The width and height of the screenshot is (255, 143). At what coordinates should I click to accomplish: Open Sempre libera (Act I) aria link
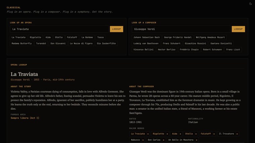25,118
